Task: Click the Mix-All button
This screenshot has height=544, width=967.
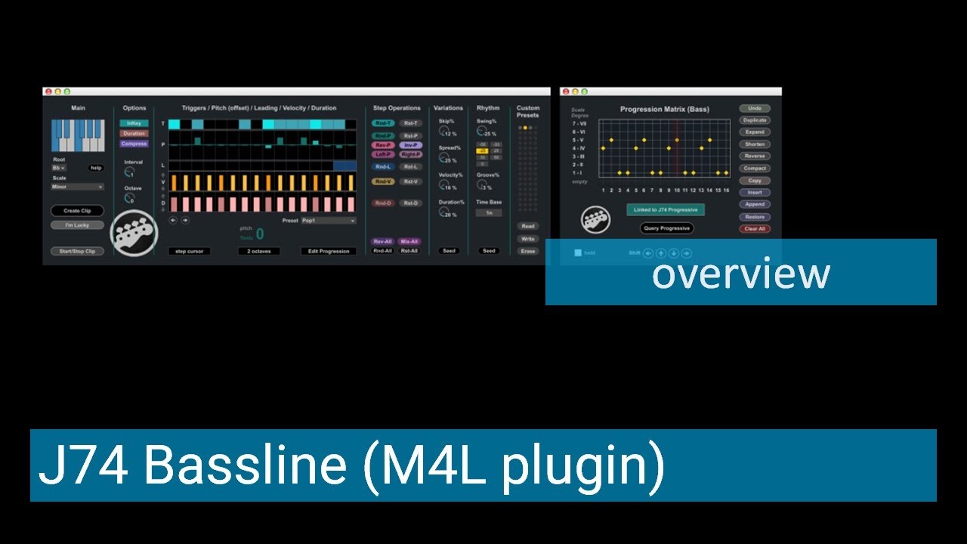Action: pos(409,242)
